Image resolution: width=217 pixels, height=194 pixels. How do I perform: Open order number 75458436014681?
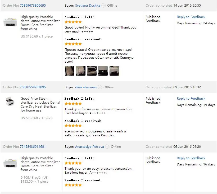33,147
